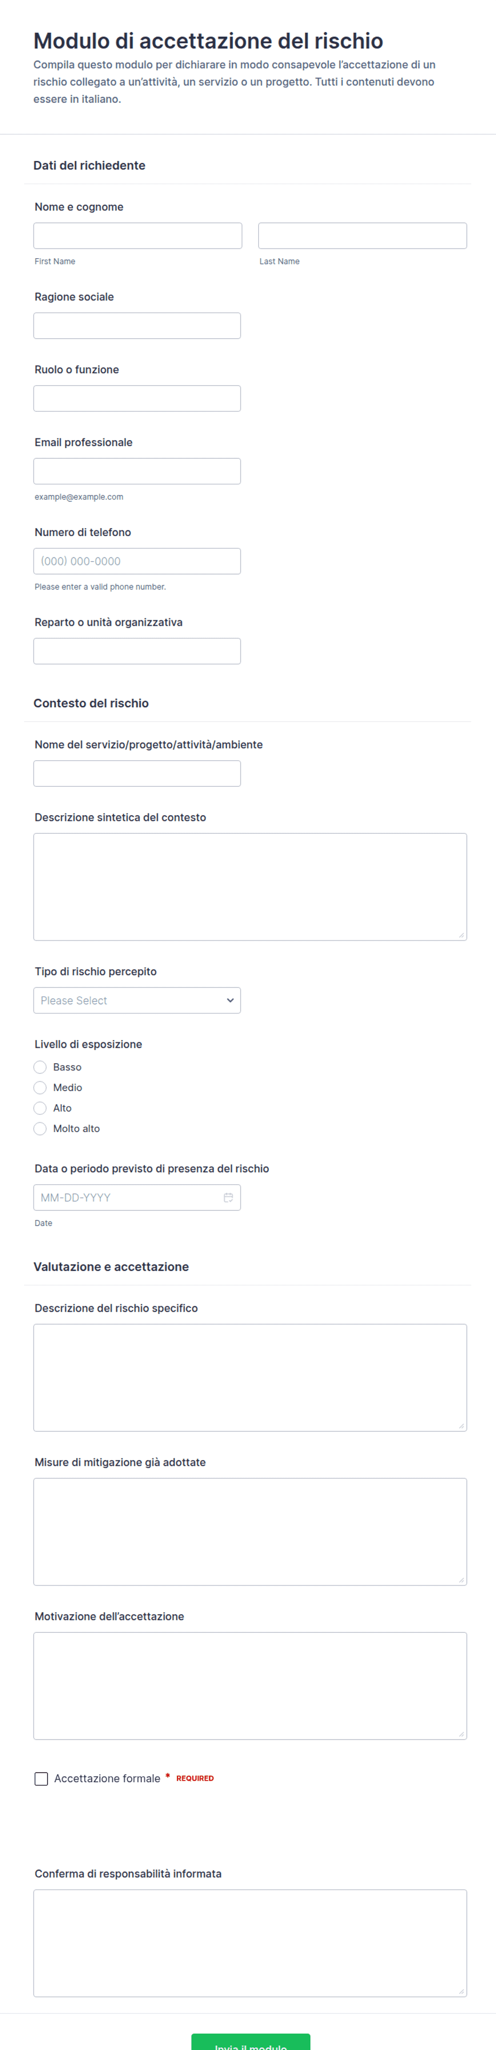Check the Accettazione formale checkbox
Screen dimensions: 496x2050
pos(42,1778)
